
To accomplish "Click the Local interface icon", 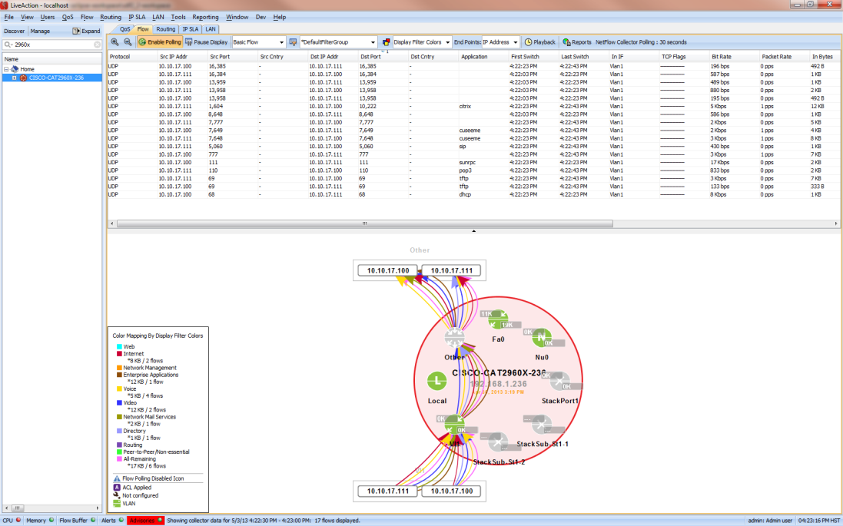I will point(437,382).
